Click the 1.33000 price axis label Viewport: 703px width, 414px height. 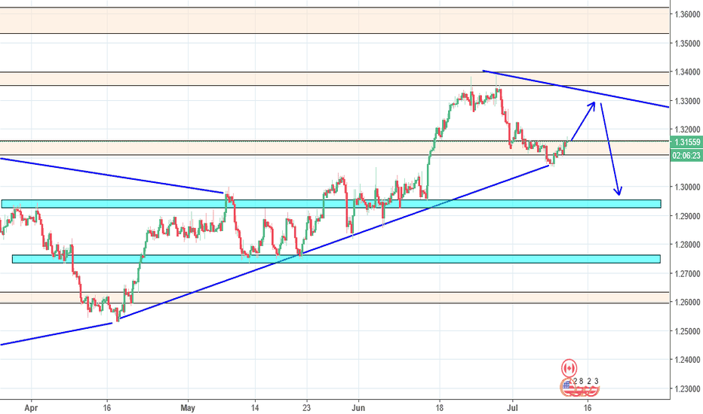click(x=687, y=101)
